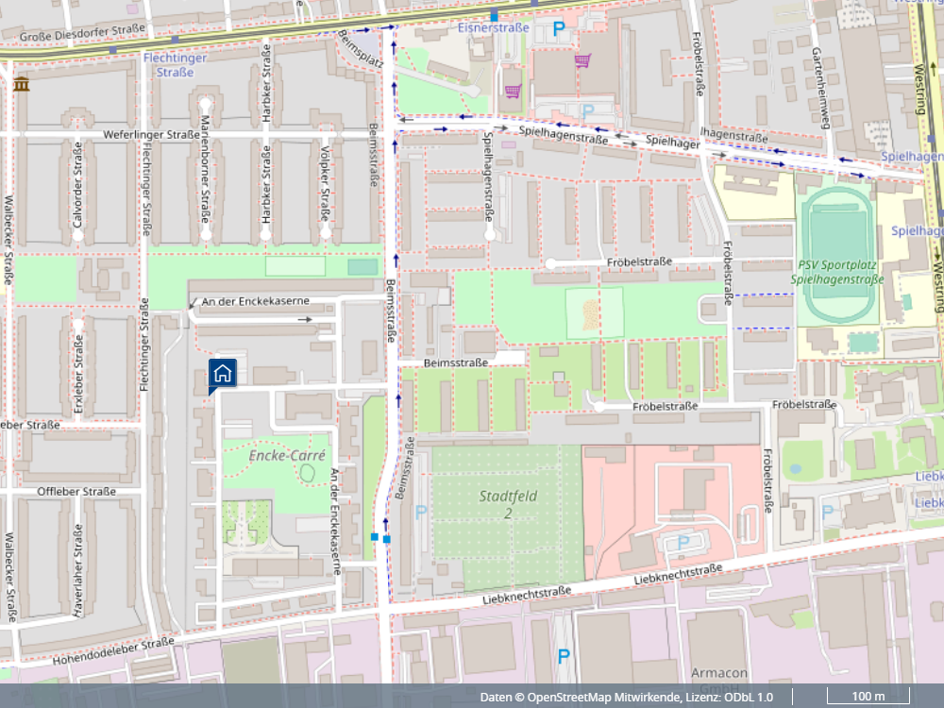Click the parking icon above Spielhagenstraße road
This screenshot has width=944, height=708.
pyautogui.click(x=588, y=110)
